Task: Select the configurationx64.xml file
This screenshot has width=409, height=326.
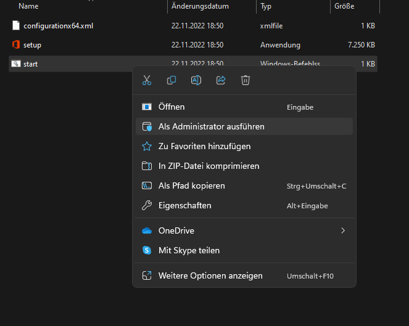Action: tap(58, 26)
